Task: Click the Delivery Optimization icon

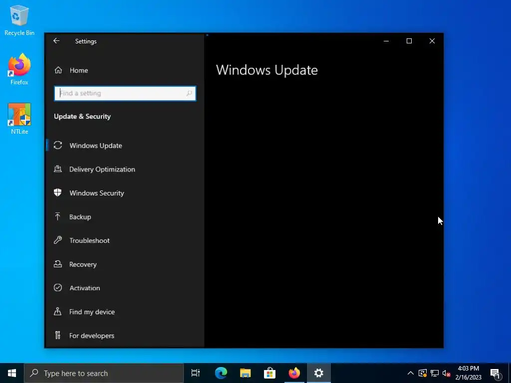Action: pyautogui.click(x=58, y=169)
